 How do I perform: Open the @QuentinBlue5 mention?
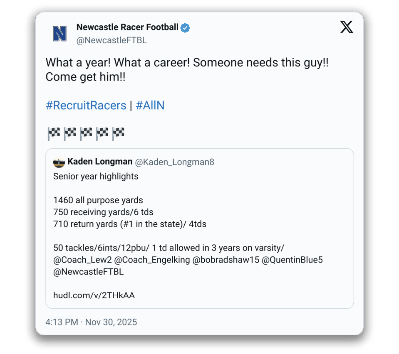tap(292, 260)
